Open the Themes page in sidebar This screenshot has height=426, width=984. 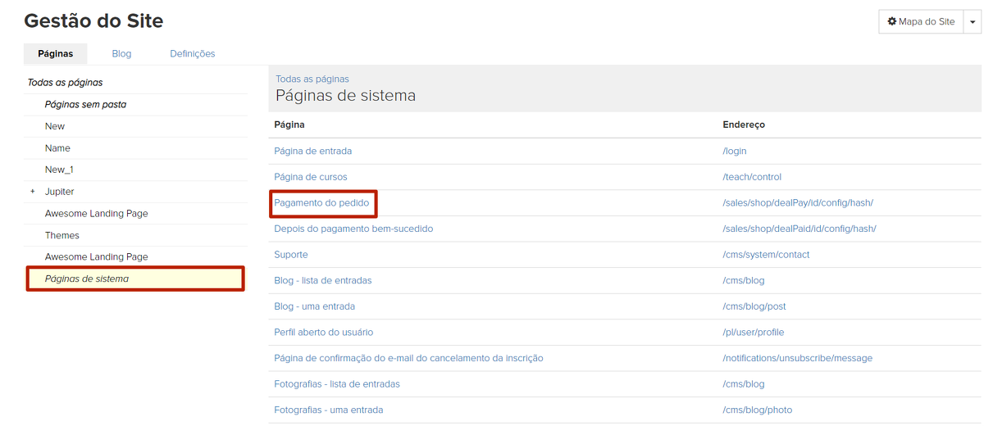tap(62, 235)
